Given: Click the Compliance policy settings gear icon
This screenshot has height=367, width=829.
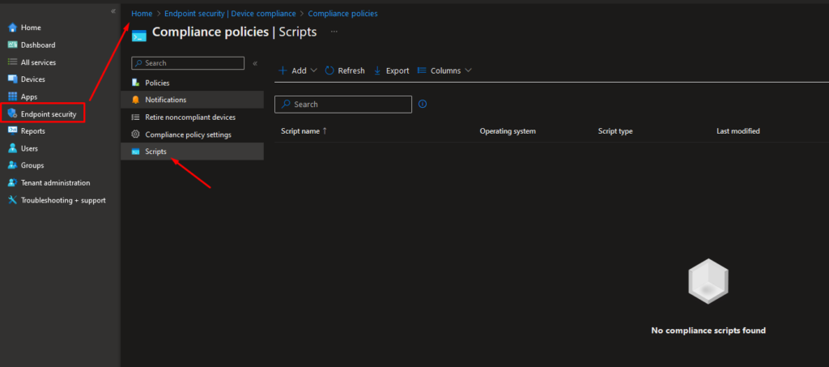Looking at the screenshot, I should 136,134.
